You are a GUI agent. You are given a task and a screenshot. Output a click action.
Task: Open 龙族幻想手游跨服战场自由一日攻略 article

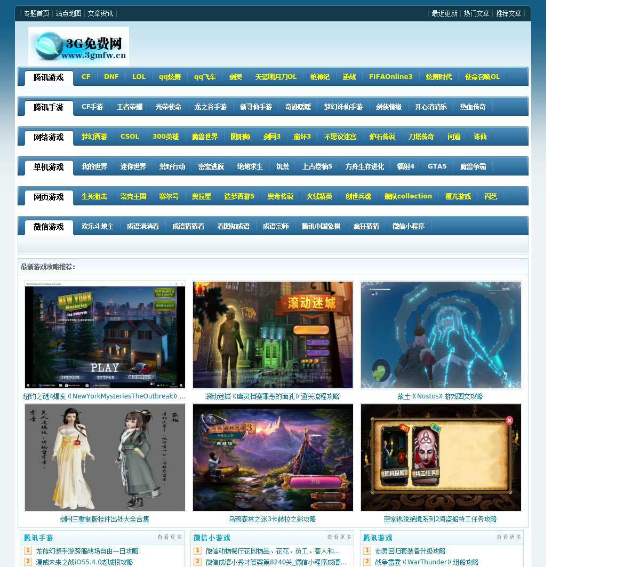click(87, 551)
